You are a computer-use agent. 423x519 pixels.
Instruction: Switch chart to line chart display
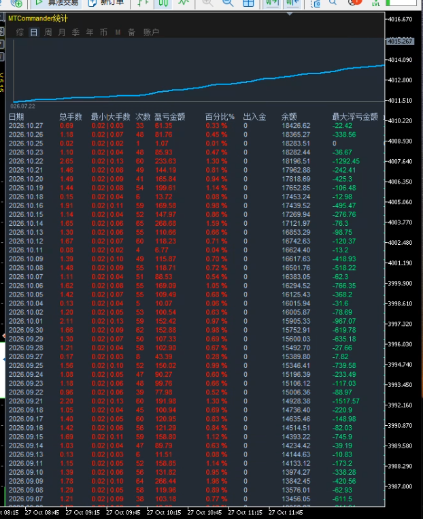183,3
